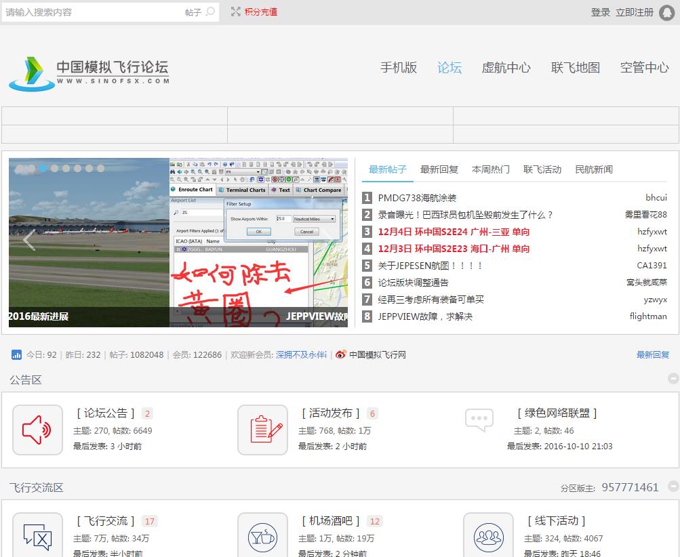Open the 联飞地图 navigation item
Image resolution: width=680 pixels, height=557 pixels.
(576, 68)
